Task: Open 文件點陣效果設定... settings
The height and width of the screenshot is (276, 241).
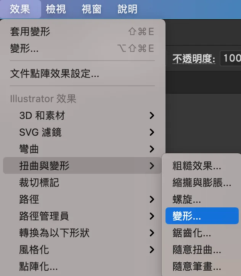Action: 82,74
